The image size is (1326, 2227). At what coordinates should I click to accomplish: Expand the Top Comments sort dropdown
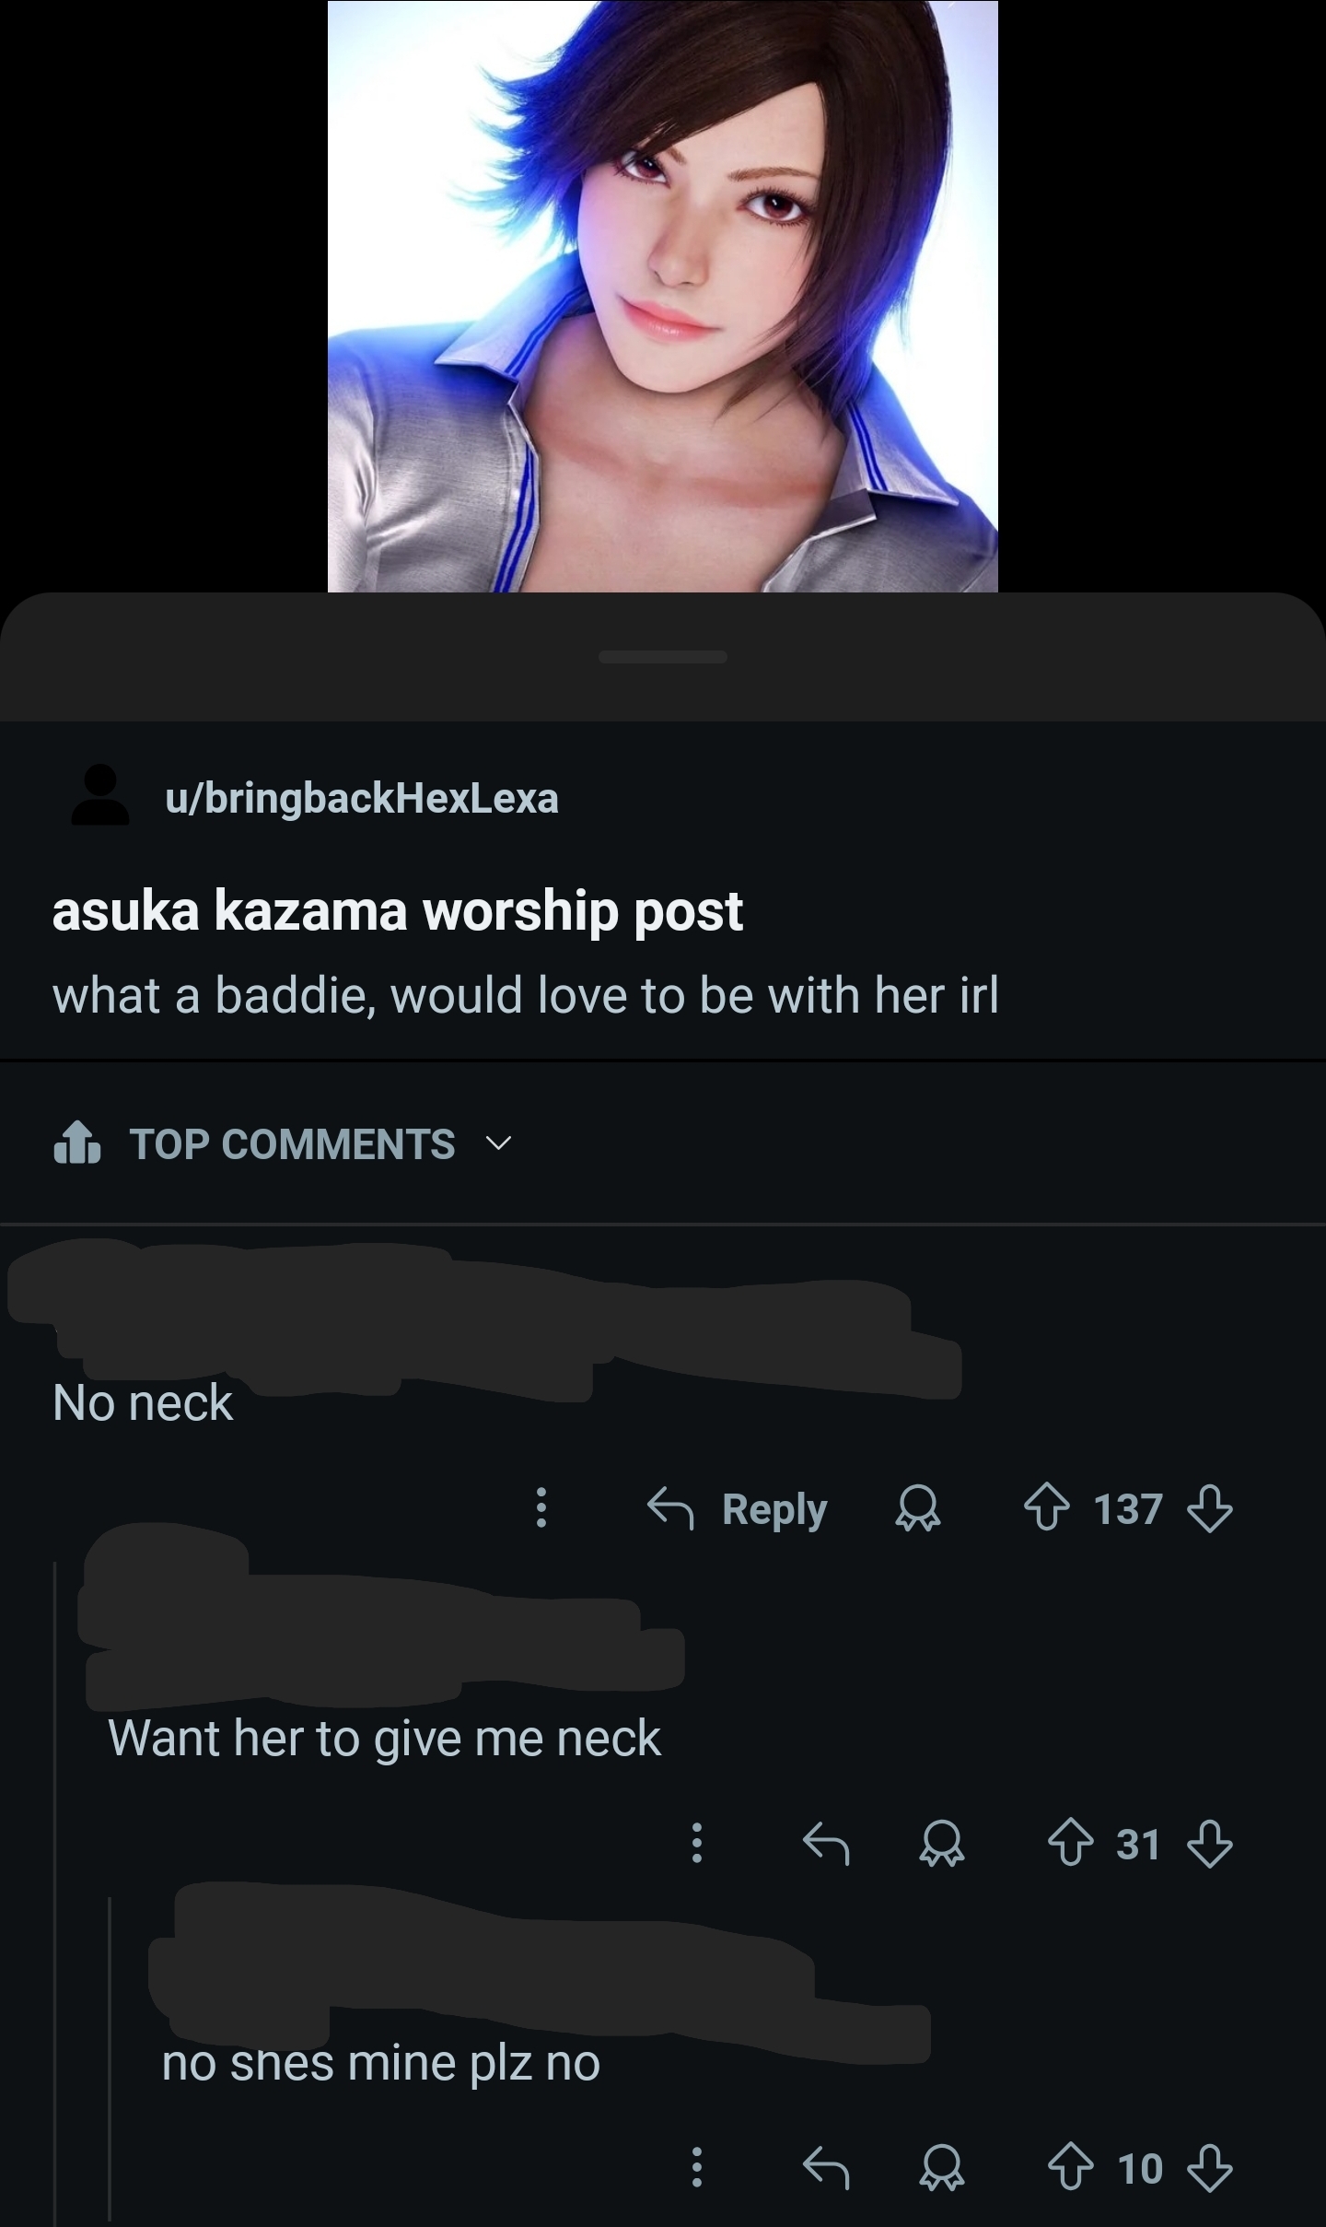282,1143
